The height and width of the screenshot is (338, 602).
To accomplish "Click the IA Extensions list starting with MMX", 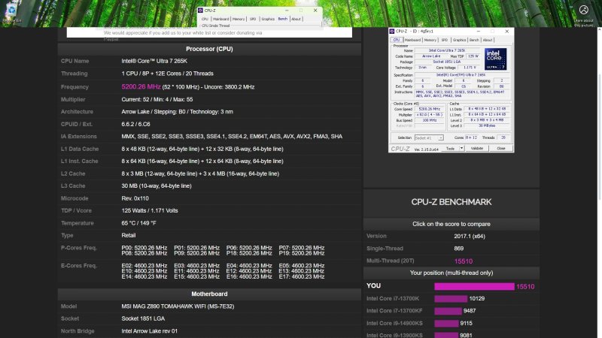I will pos(232,137).
